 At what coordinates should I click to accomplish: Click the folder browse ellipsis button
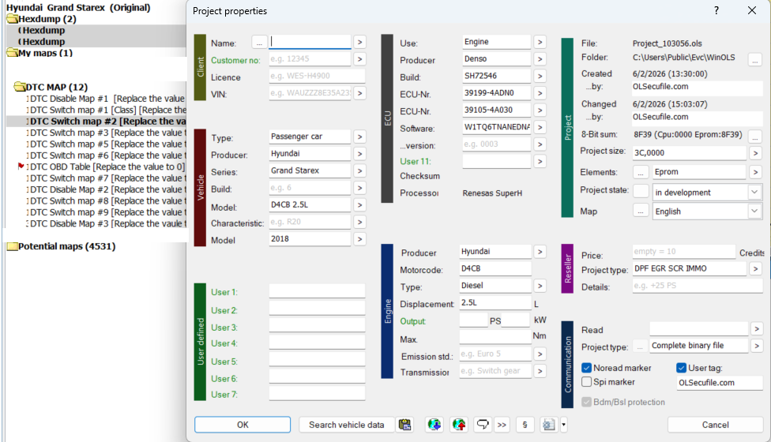click(x=754, y=61)
